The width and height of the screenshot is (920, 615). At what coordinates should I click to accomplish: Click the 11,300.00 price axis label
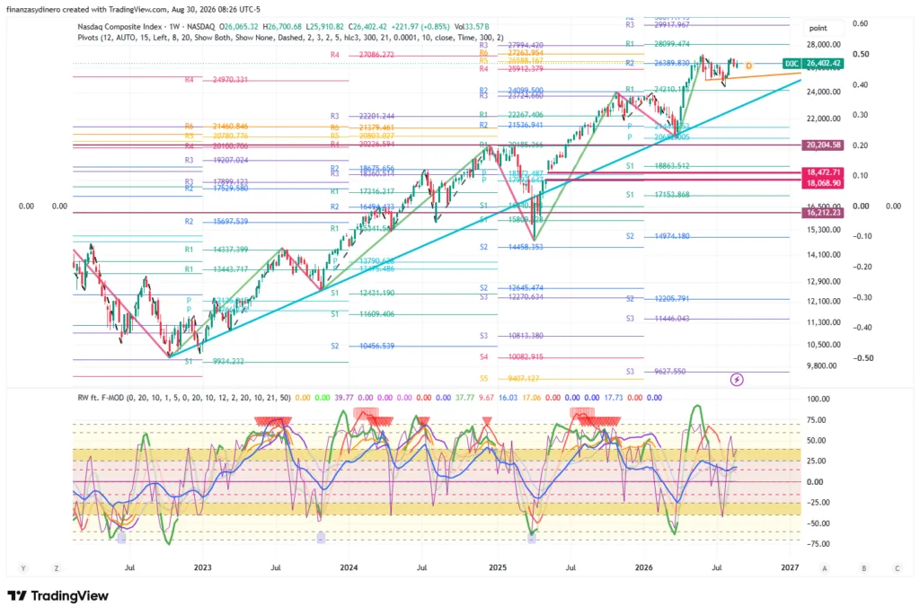[x=823, y=322]
